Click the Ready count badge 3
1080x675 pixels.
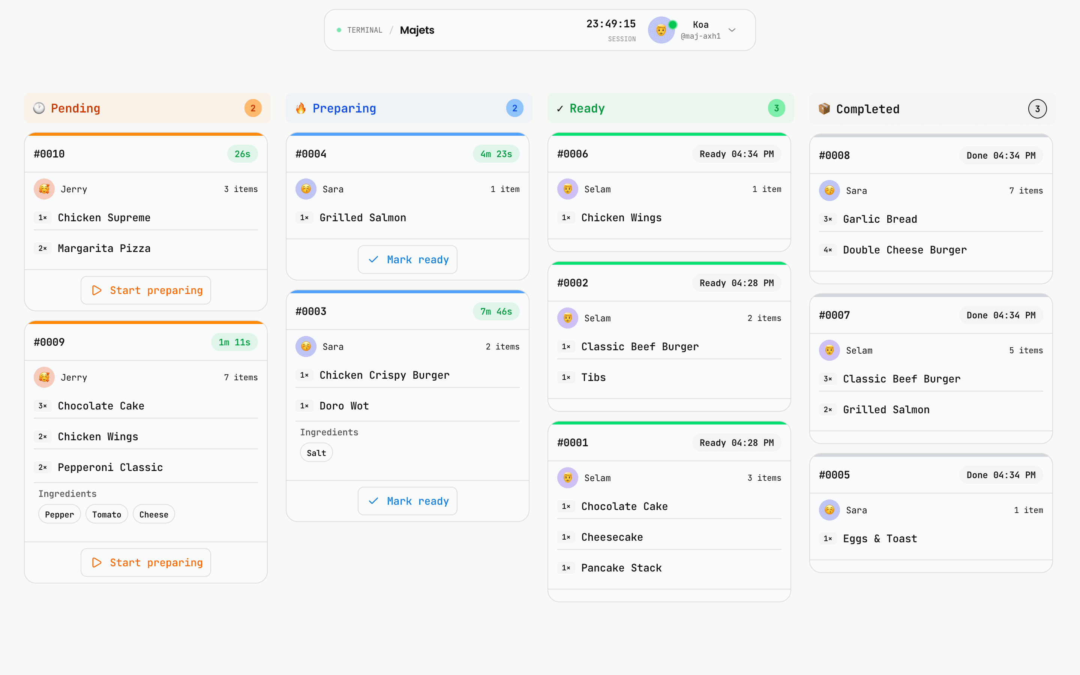pyautogui.click(x=777, y=108)
